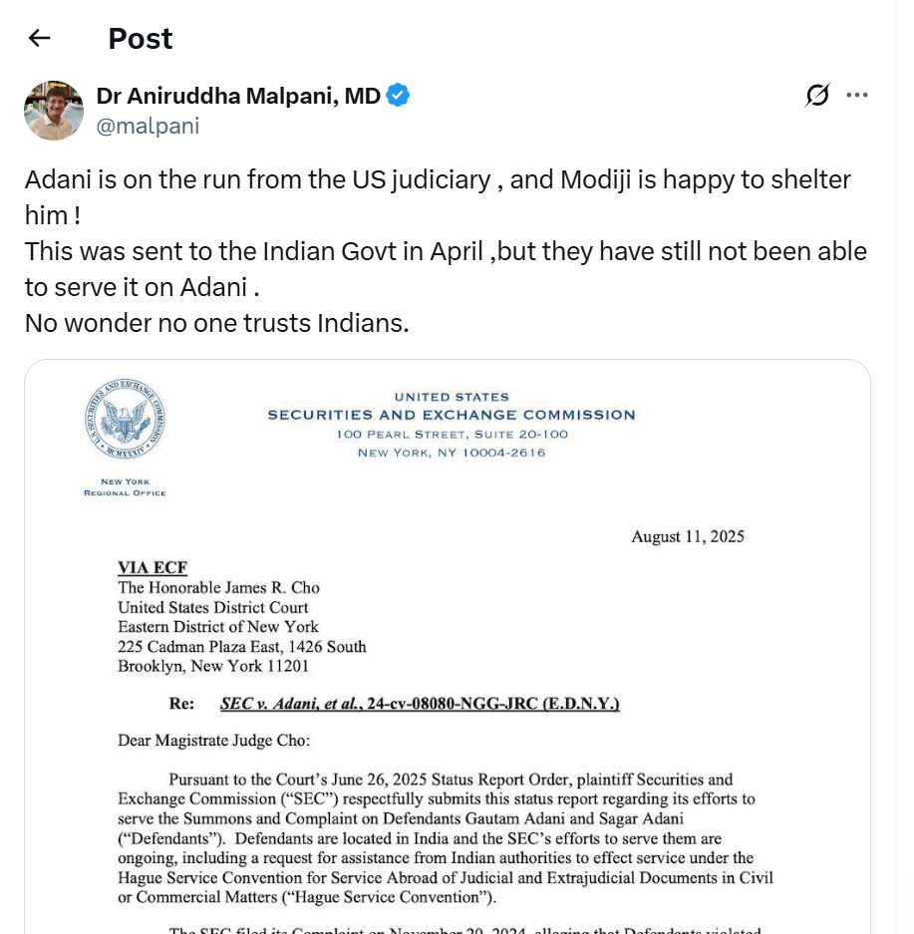Click the 'Securities and Exchange Commission' letterhead
914x934 pixels.
point(451,415)
